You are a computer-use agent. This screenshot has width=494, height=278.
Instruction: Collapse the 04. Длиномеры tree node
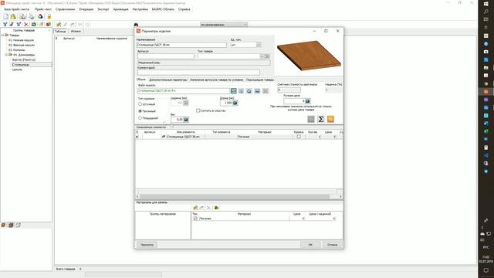tap(6, 55)
